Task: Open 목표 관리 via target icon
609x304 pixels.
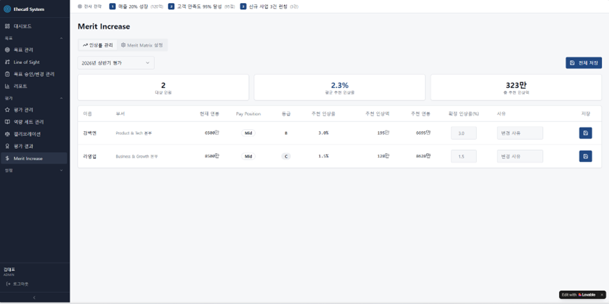Action: 7,50
